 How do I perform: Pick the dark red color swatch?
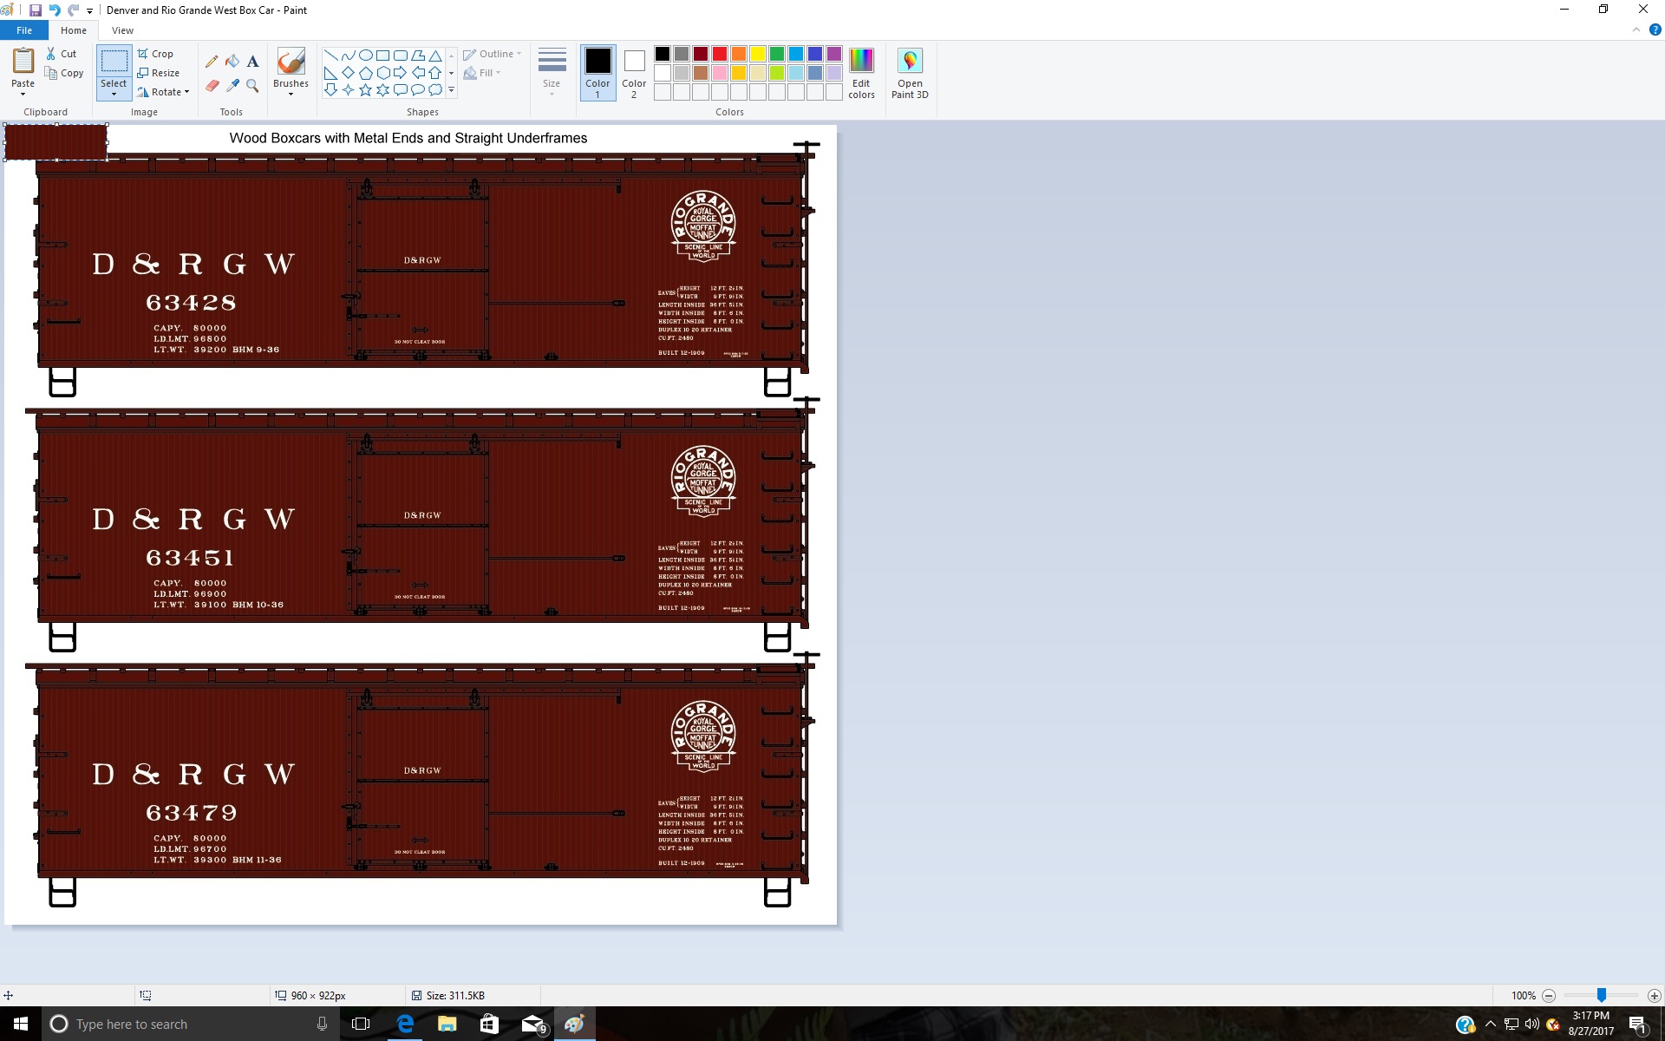tap(701, 54)
